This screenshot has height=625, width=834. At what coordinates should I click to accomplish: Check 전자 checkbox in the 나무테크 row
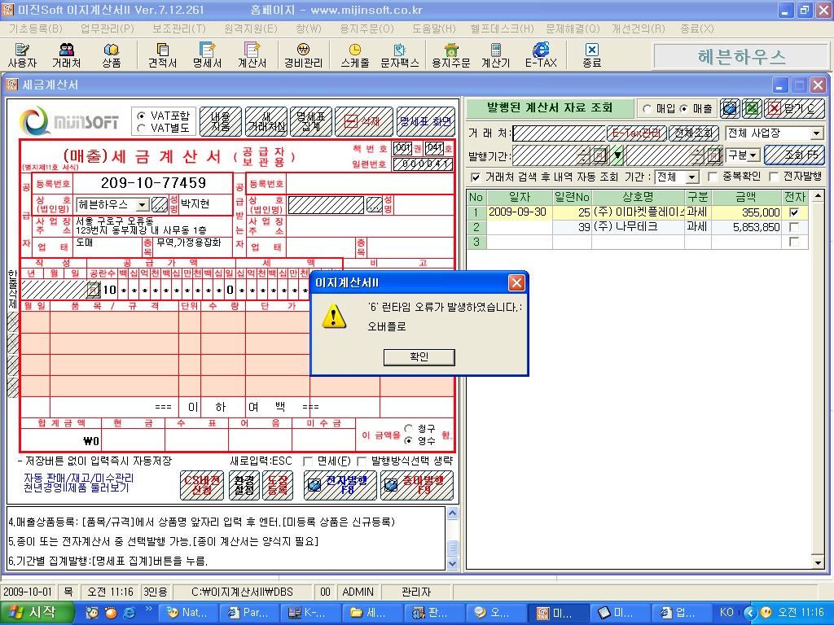[x=794, y=227]
